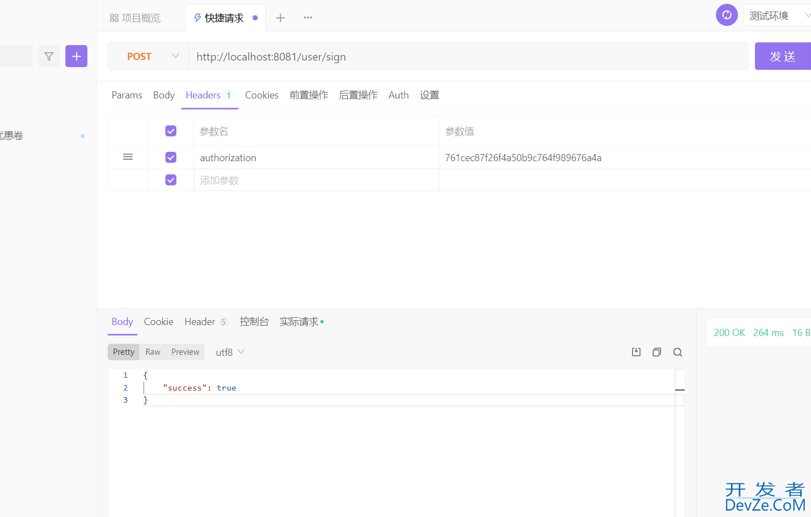Click the filter funnel icon
This screenshot has width=811, height=517.
click(49, 56)
